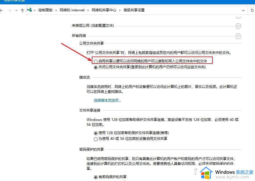
Task: Click 高级共享设置 breadcrumb
Action: [134, 10]
